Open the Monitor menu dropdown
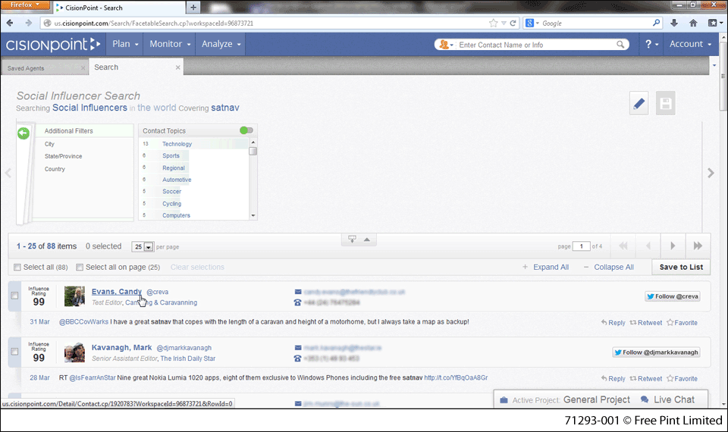 point(168,44)
